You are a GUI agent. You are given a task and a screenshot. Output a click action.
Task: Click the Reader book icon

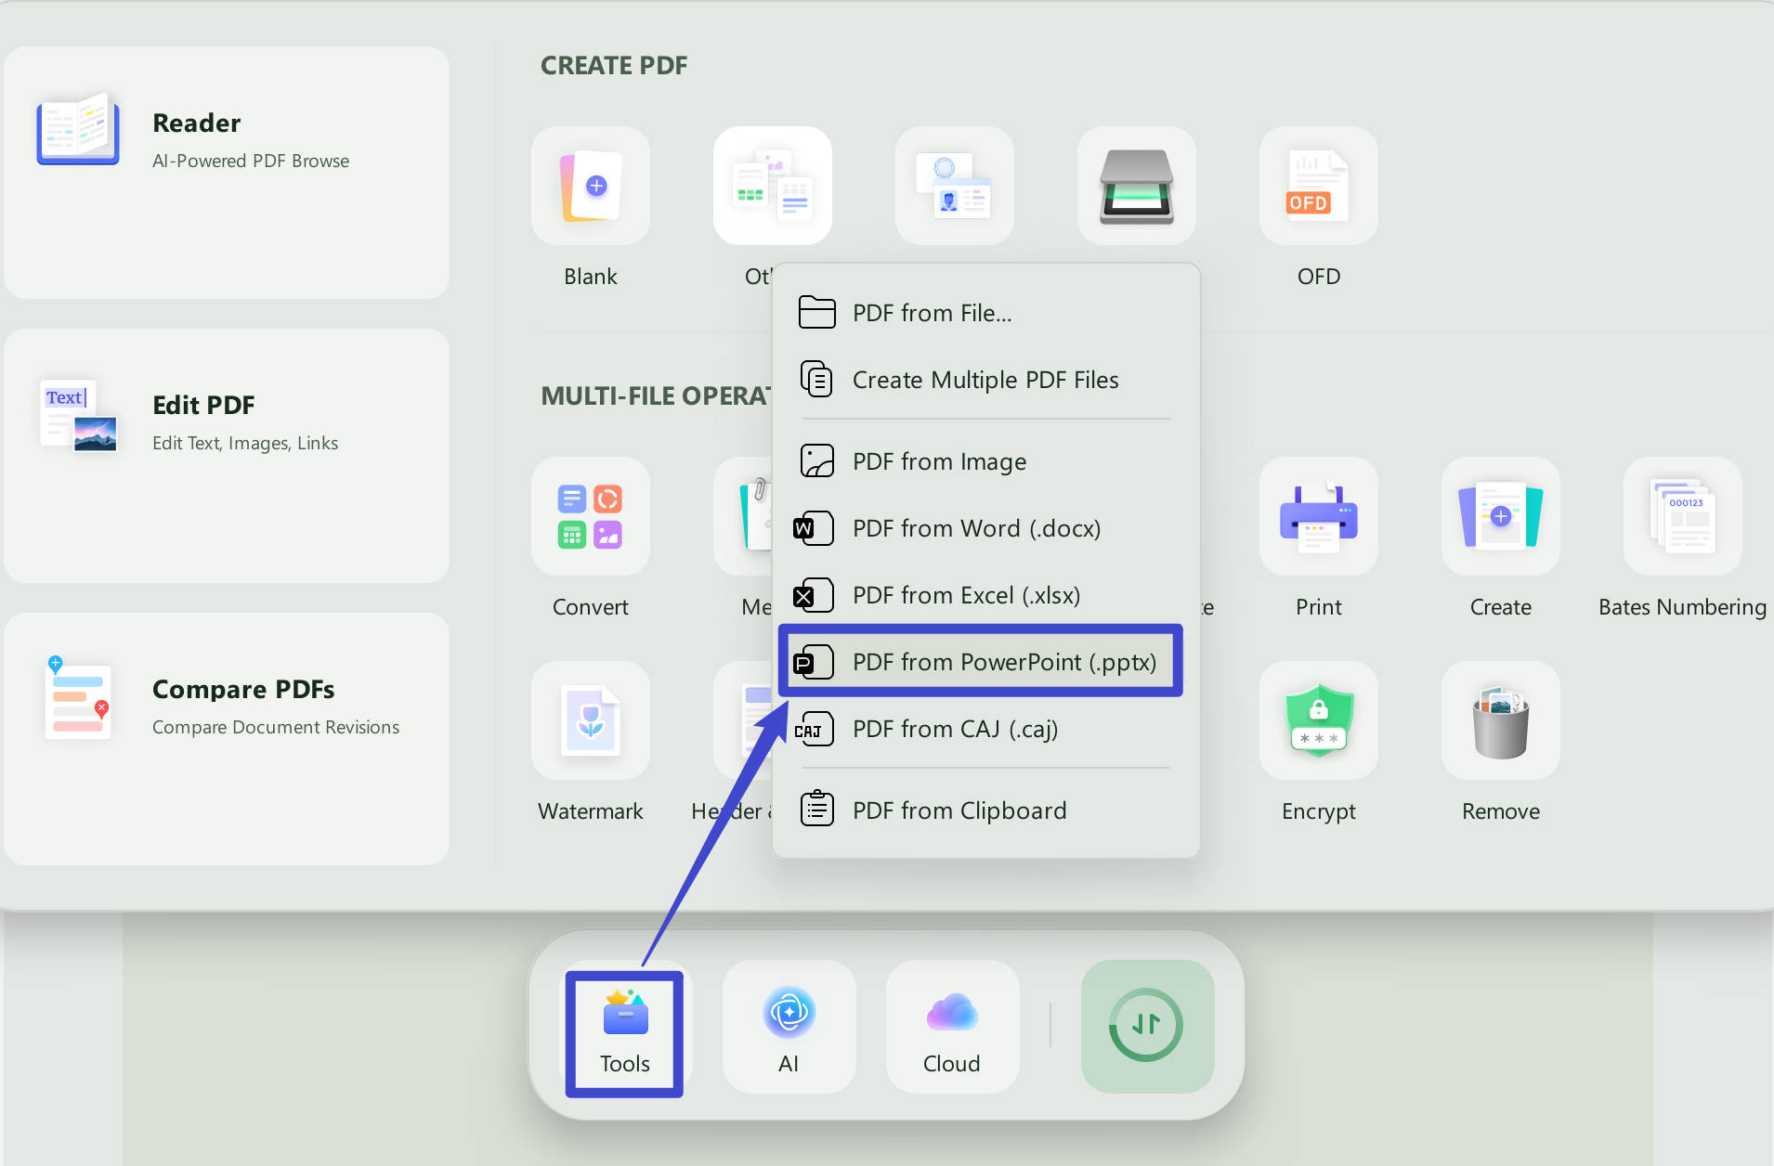tap(78, 130)
